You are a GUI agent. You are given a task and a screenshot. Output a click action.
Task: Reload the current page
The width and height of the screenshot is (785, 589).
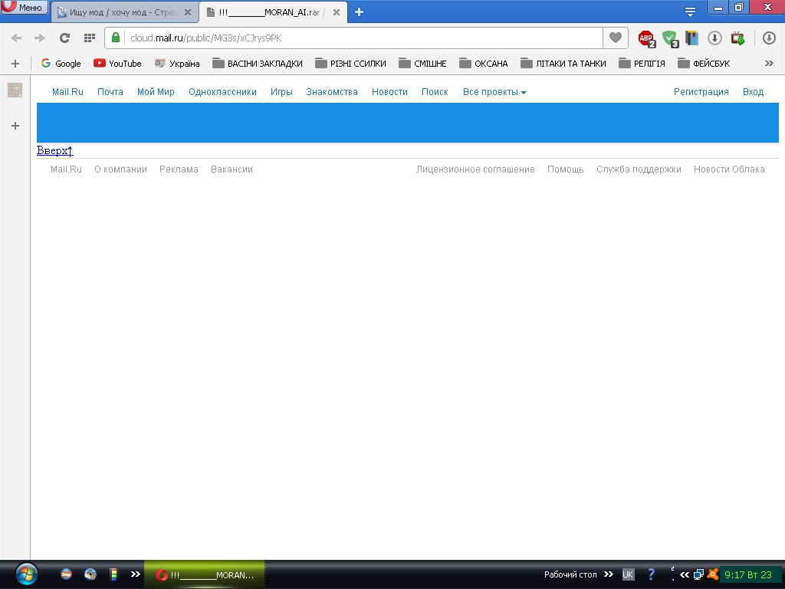(x=64, y=38)
